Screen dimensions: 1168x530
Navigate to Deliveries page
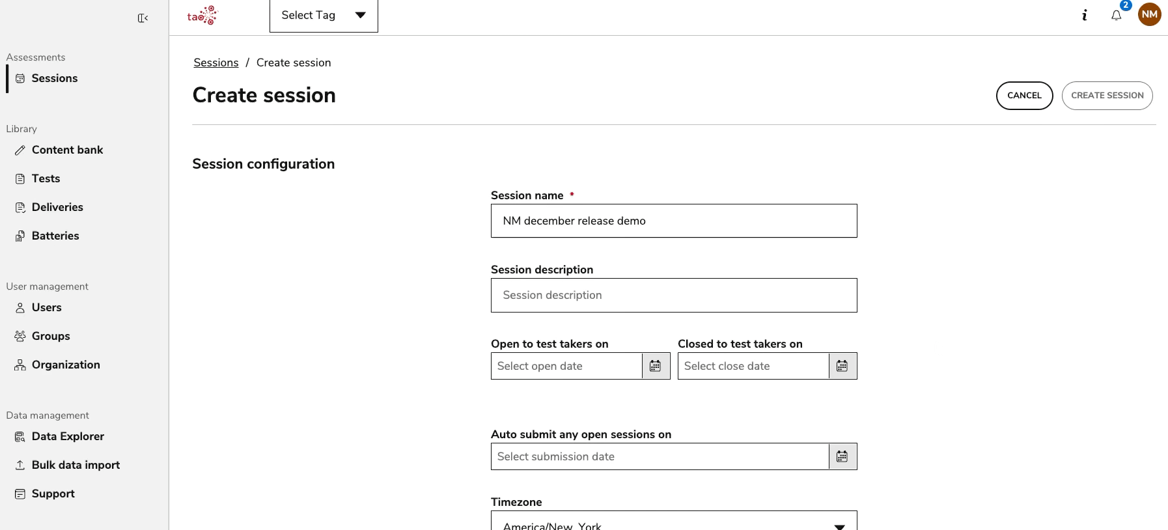point(57,207)
